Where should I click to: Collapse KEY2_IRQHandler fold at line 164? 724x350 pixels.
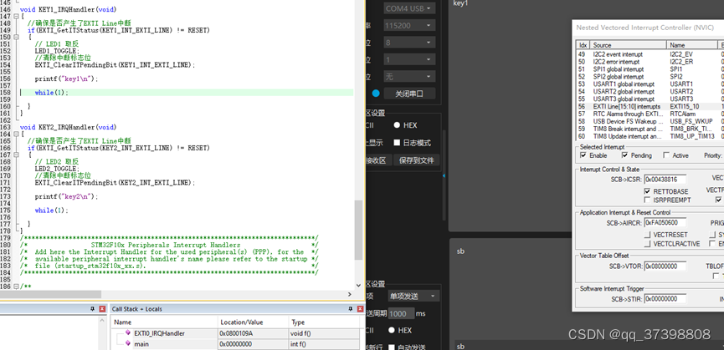16,134
